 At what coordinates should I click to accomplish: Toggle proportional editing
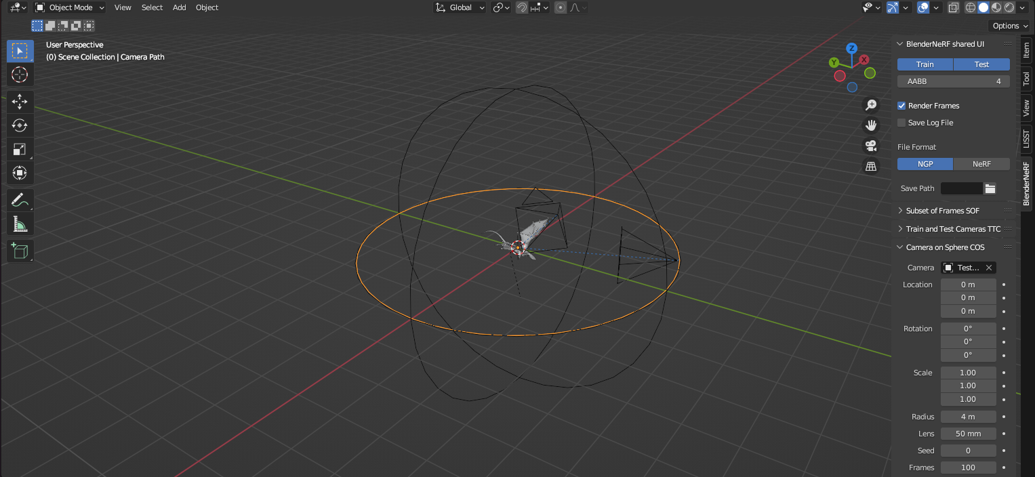[561, 7]
